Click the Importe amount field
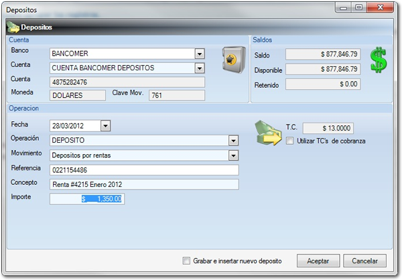402x280 pixels. (x=87, y=199)
